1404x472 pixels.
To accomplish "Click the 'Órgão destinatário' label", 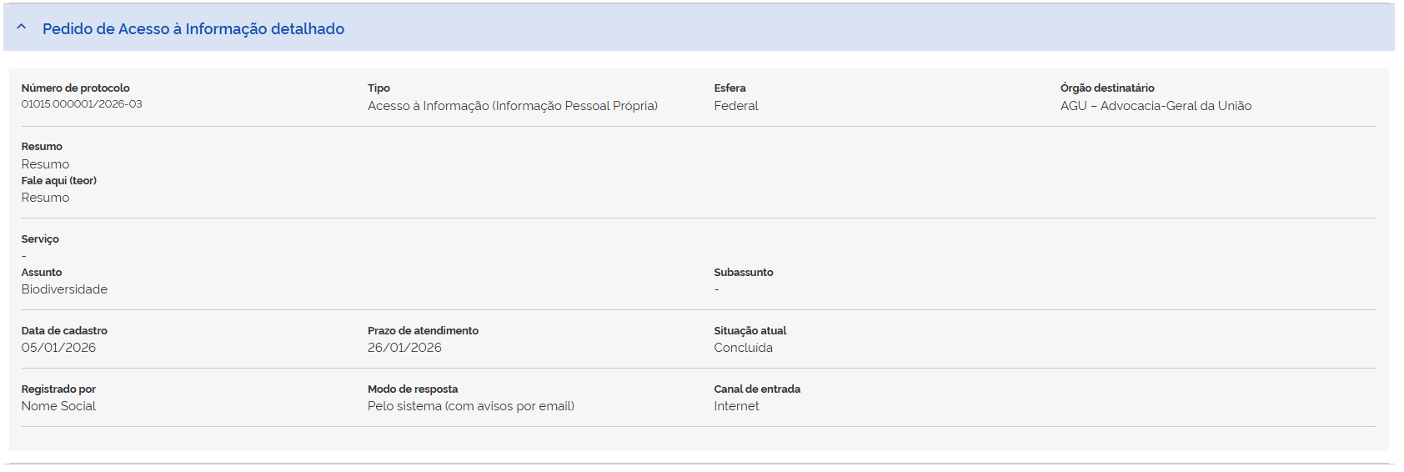I will 1107,88.
